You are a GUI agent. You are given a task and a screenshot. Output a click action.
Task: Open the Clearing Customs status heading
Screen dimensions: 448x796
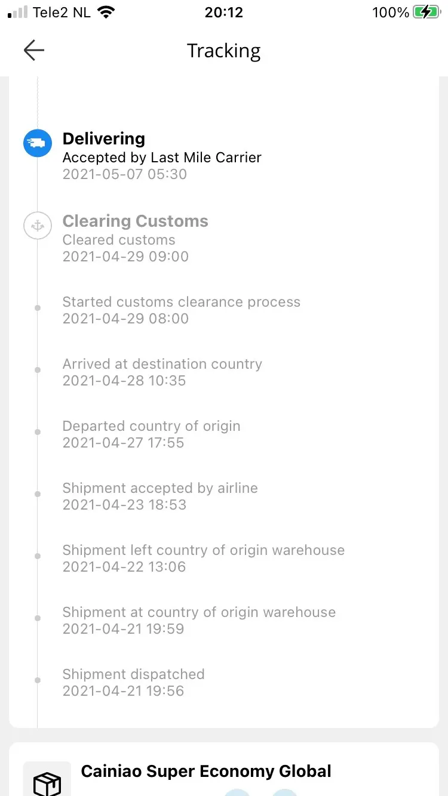coord(136,221)
